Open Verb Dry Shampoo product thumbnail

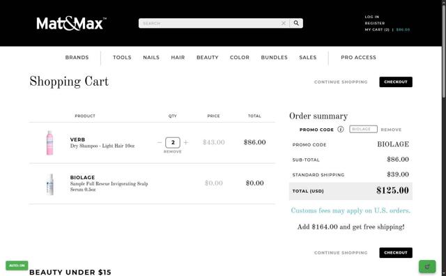[x=49, y=143]
